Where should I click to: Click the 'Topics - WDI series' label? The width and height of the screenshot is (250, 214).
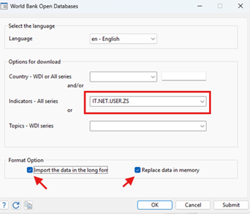point(31,126)
